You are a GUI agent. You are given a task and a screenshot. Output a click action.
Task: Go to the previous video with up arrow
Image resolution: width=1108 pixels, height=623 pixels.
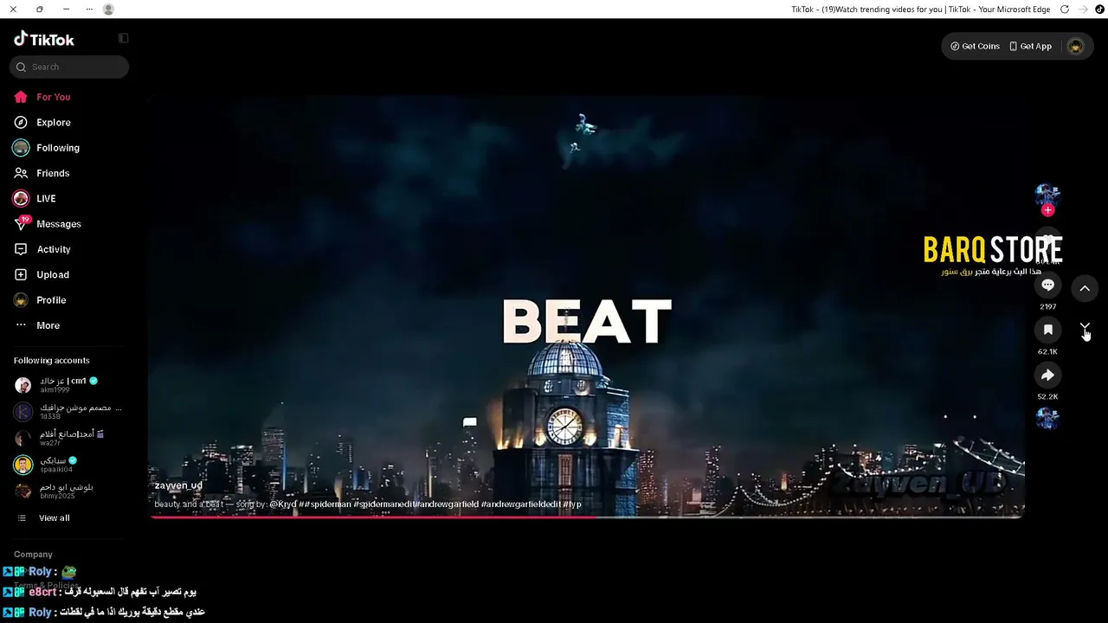point(1085,288)
